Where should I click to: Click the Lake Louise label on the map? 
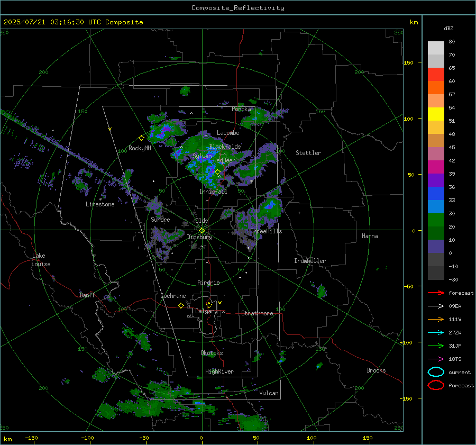pos(41,260)
